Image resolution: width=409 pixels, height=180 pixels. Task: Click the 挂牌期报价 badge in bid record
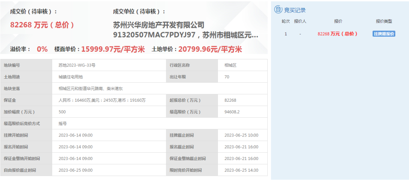pos(384,34)
